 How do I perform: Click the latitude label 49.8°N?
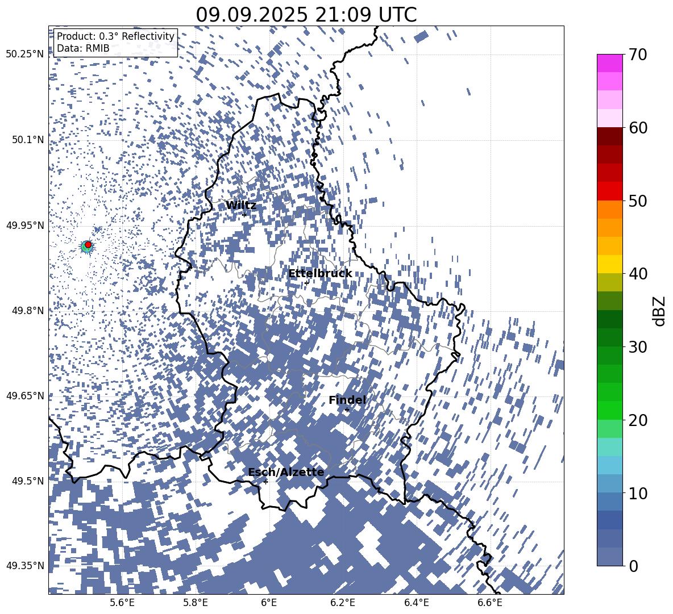point(27,311)
